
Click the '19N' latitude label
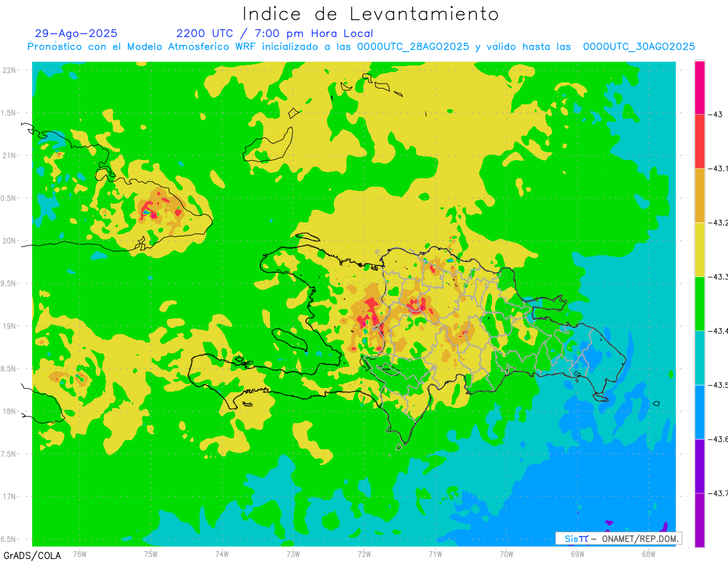(x=10, y=326)
